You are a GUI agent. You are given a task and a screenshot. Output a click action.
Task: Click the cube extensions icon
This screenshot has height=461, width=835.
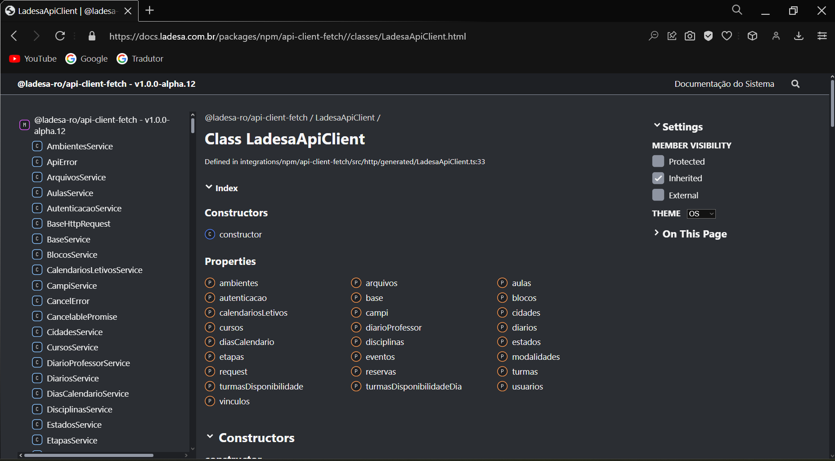[752, 36]
